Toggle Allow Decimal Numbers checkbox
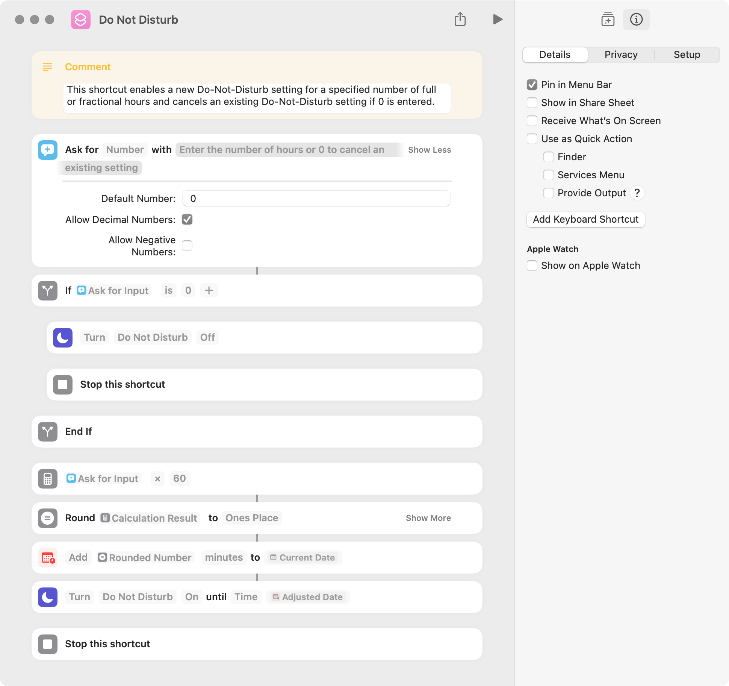 pos(187,219)
